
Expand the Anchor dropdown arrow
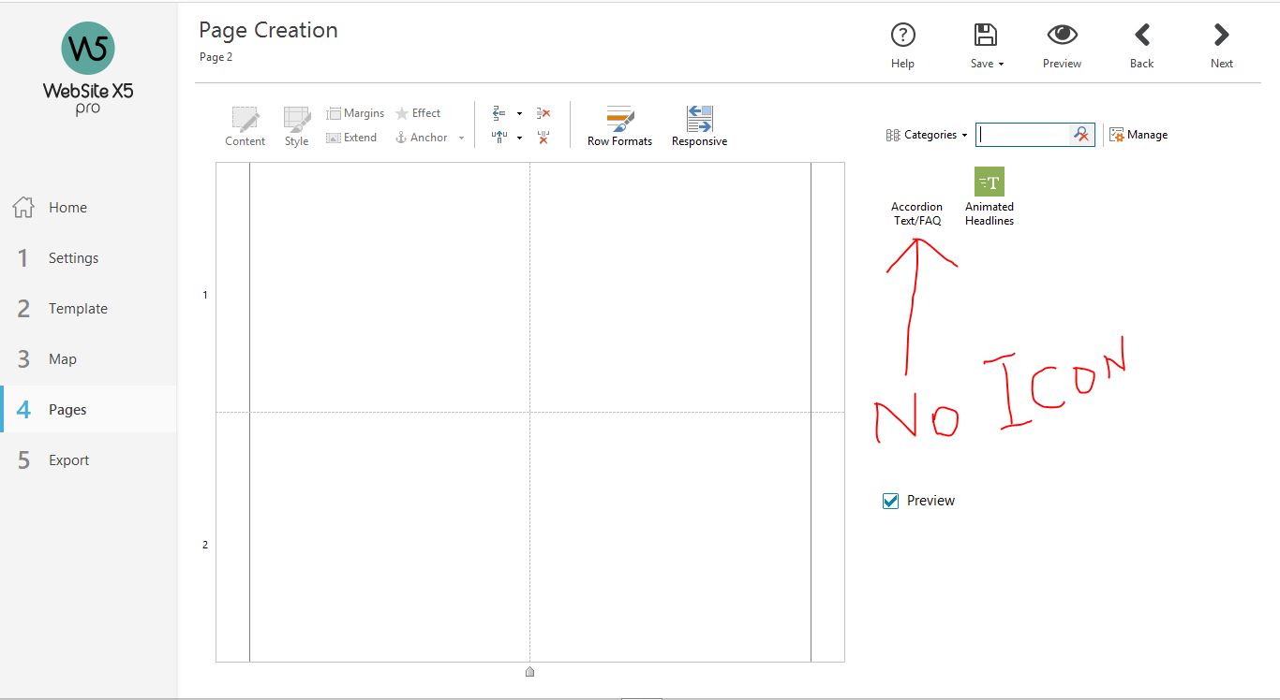tap(461, 138)
